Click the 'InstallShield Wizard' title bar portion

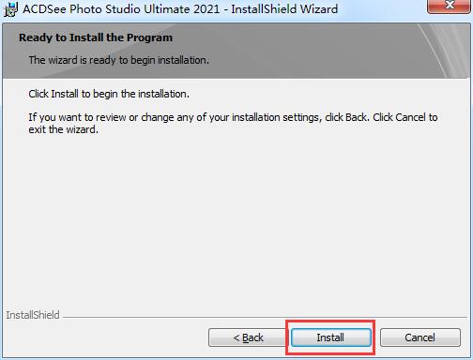click(284, 8)
